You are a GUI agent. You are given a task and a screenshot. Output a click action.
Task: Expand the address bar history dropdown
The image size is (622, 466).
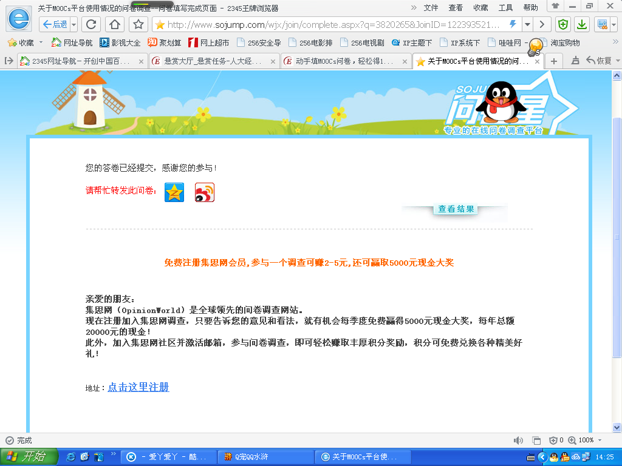528,24
